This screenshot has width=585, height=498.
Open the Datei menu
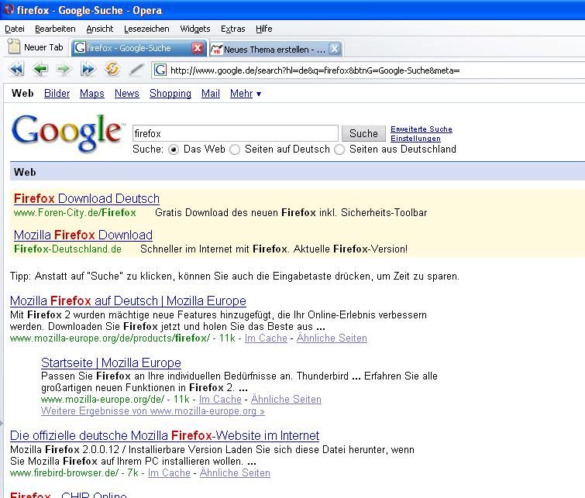click(x=15, y=29)
